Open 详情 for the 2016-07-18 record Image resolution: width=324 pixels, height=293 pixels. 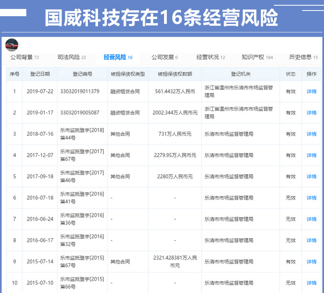coord(311,198)
